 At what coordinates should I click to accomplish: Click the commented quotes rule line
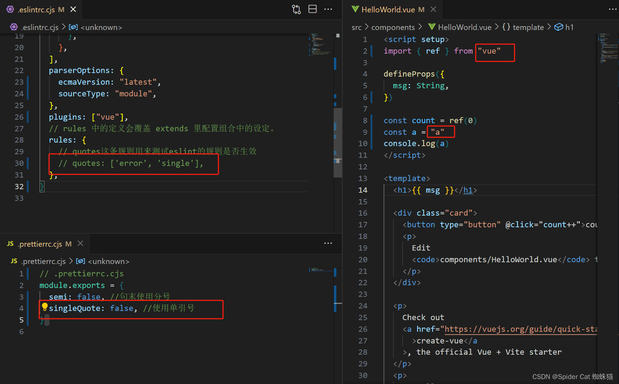click(x=131, y=163)
